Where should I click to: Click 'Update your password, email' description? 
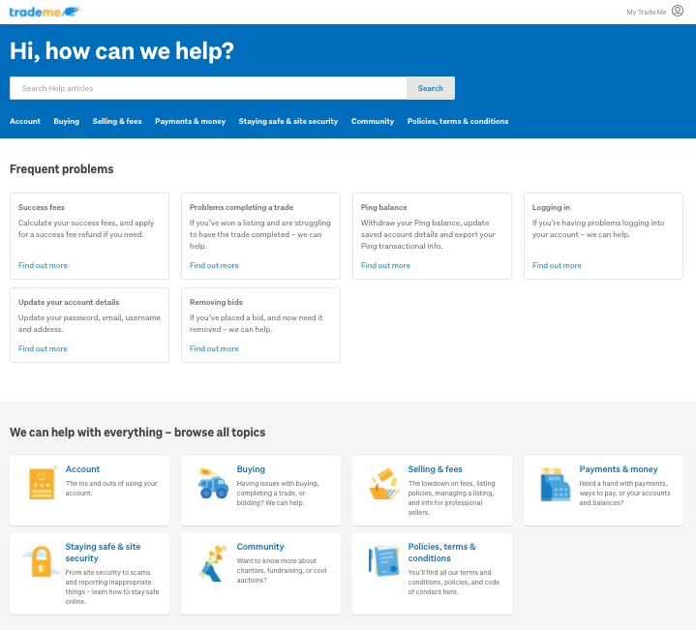pyautogui.click(x=89, y=323)
